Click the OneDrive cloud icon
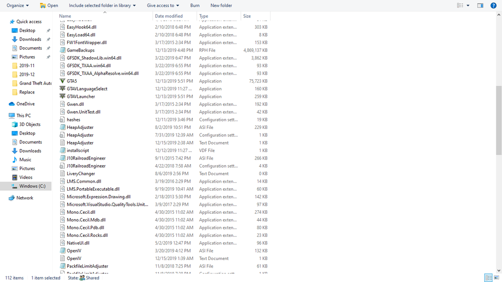This screenshot has width=502, height=282. (x=12, y=104)
